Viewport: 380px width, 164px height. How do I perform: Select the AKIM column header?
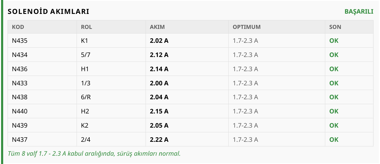coord(157,27)
